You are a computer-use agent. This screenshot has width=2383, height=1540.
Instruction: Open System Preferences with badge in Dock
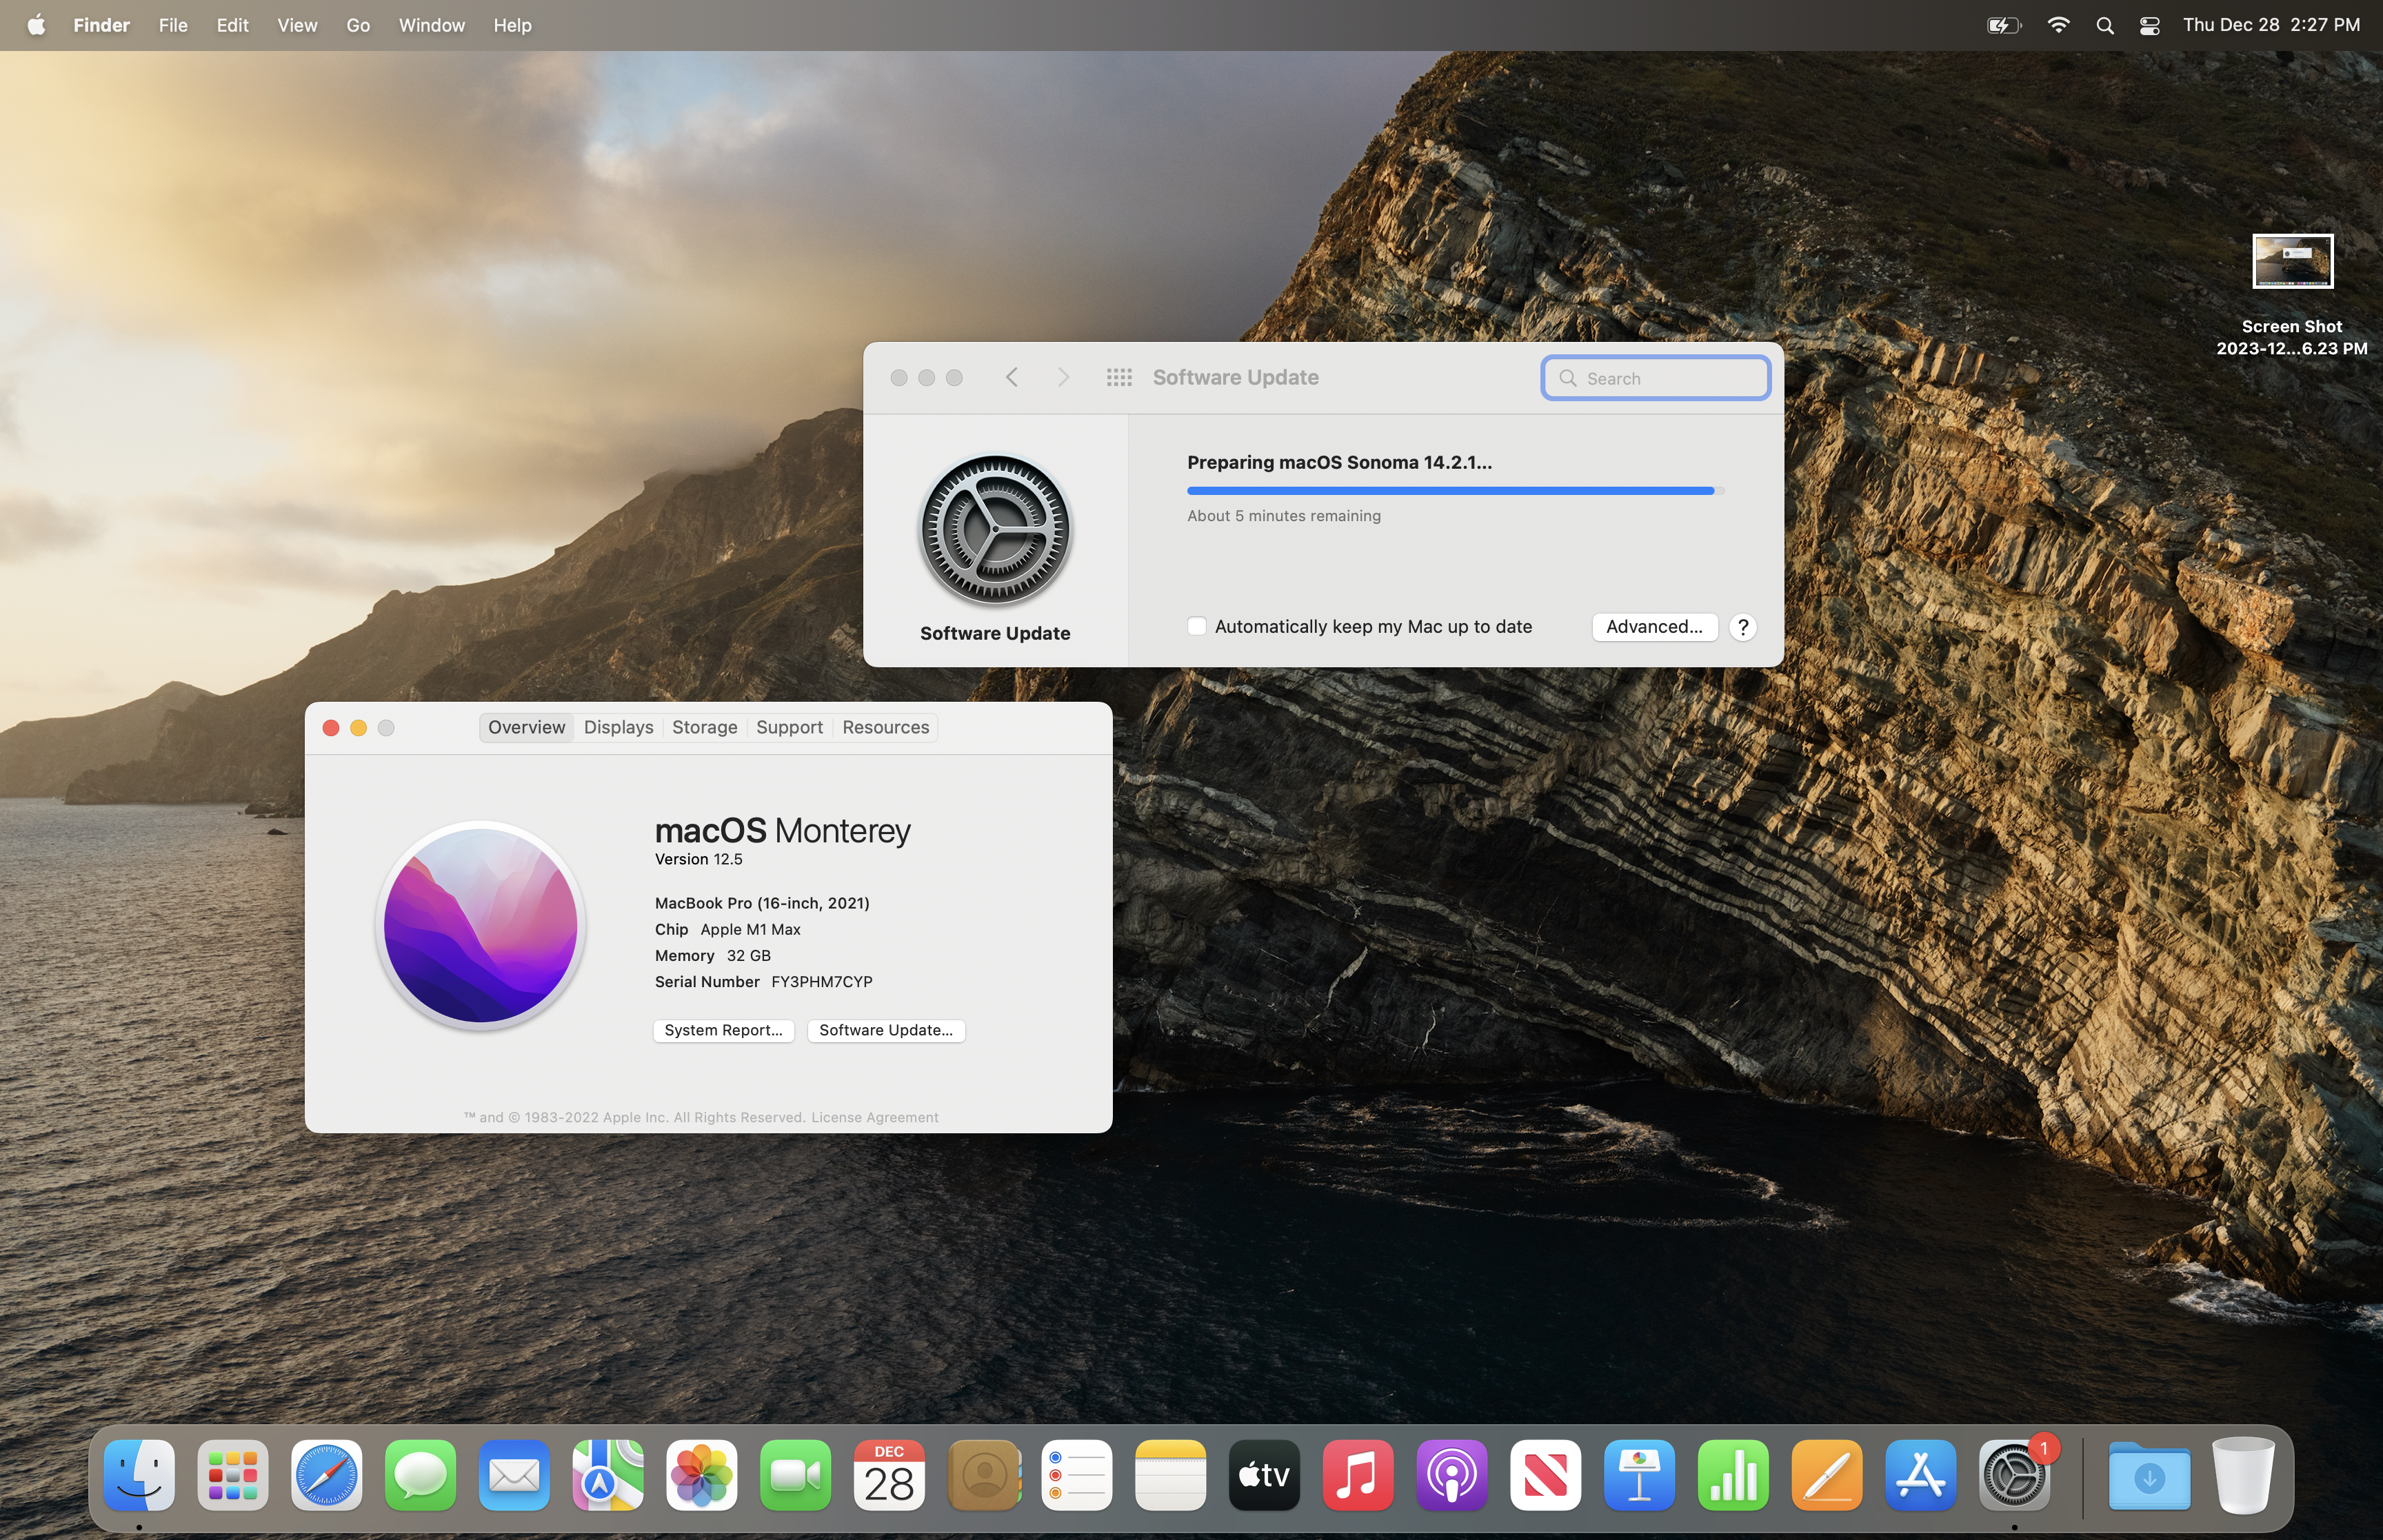point(2015,1474)
